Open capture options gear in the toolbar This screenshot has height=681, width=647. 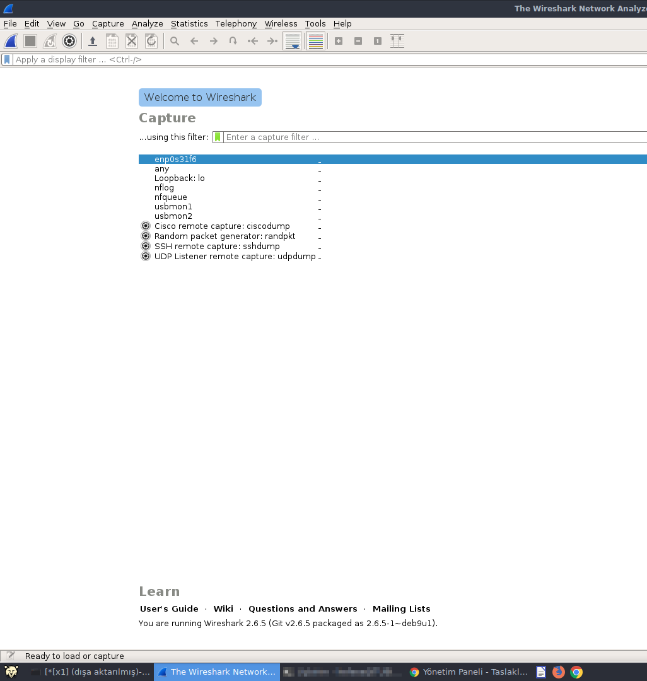click(x=69, y=41)
